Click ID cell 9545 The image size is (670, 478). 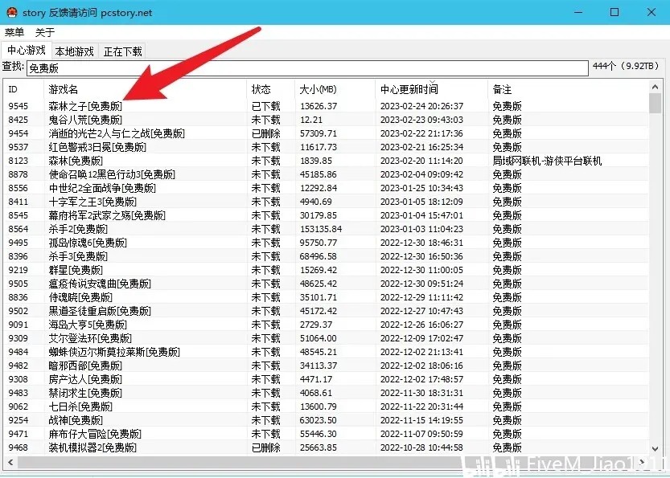tap(18, 106)
